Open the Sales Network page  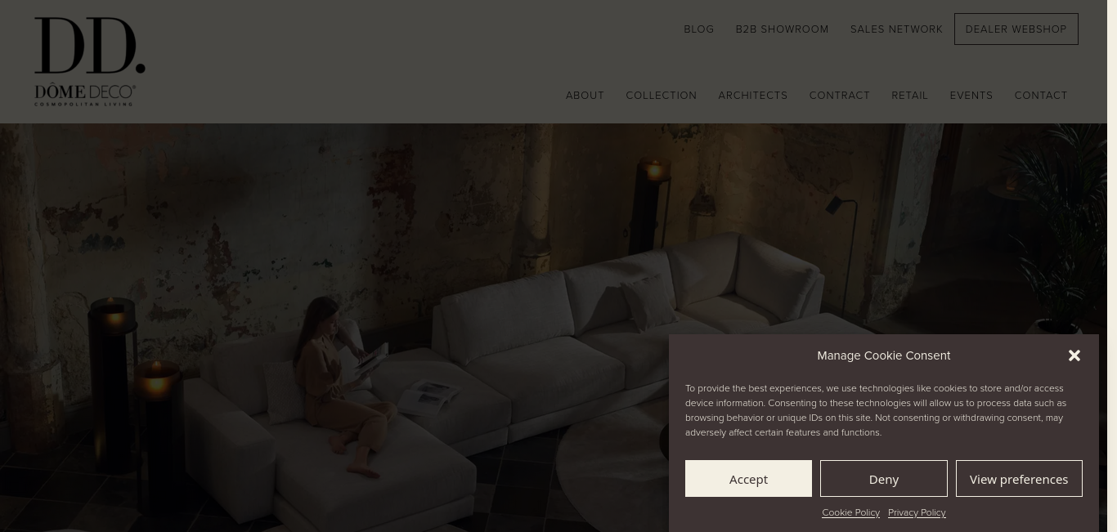click(x=896, y=29)
